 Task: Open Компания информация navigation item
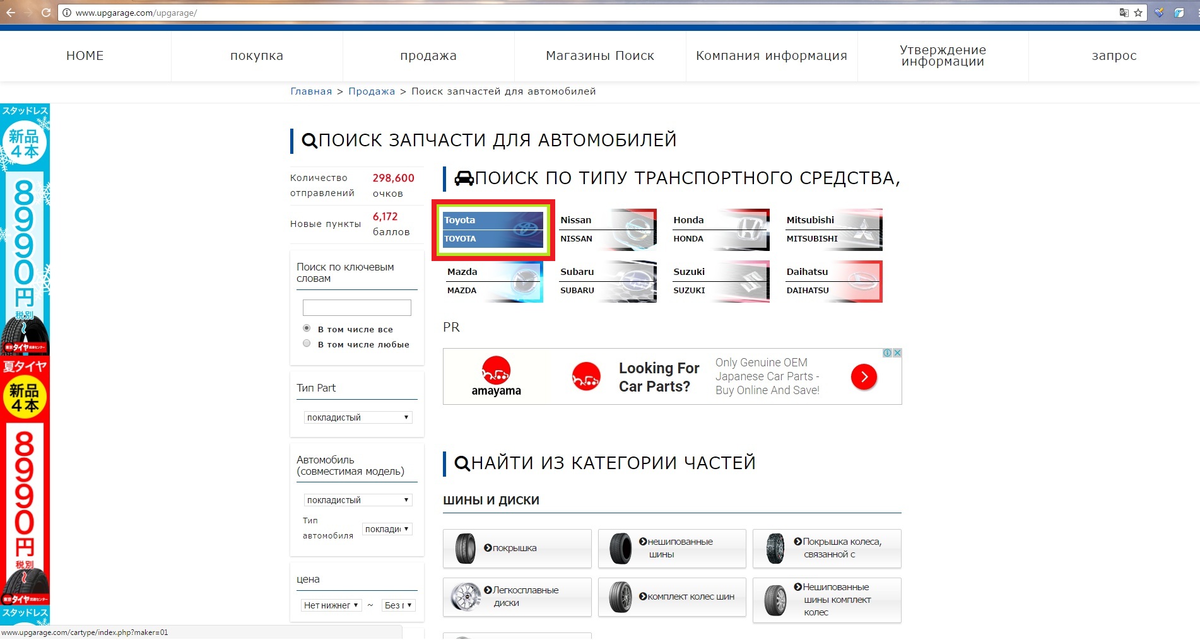tap(772, 55)
